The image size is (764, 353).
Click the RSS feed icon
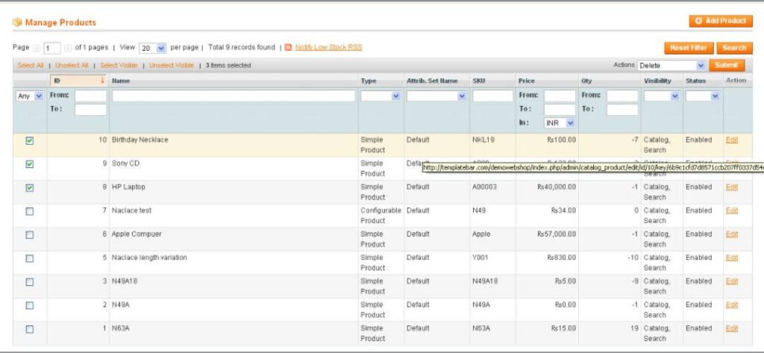coord(288,48)
